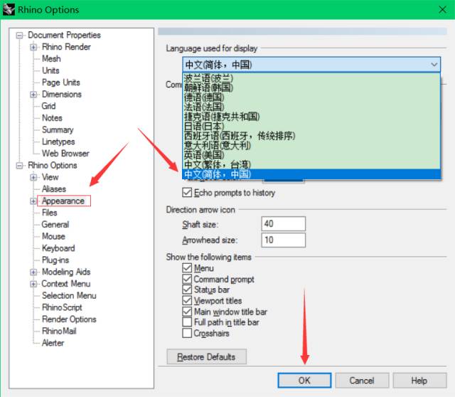
Task: Click the Restore Defaults button
Action: (205, 356)
